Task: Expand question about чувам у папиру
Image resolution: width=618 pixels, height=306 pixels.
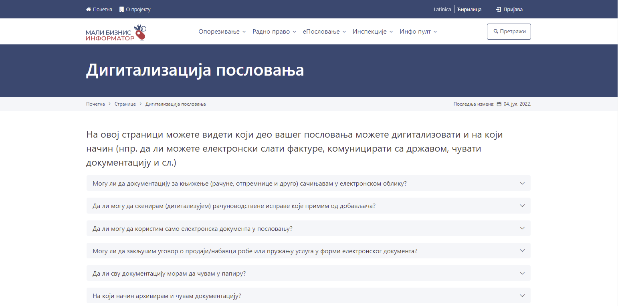Action: coord(308,273)
